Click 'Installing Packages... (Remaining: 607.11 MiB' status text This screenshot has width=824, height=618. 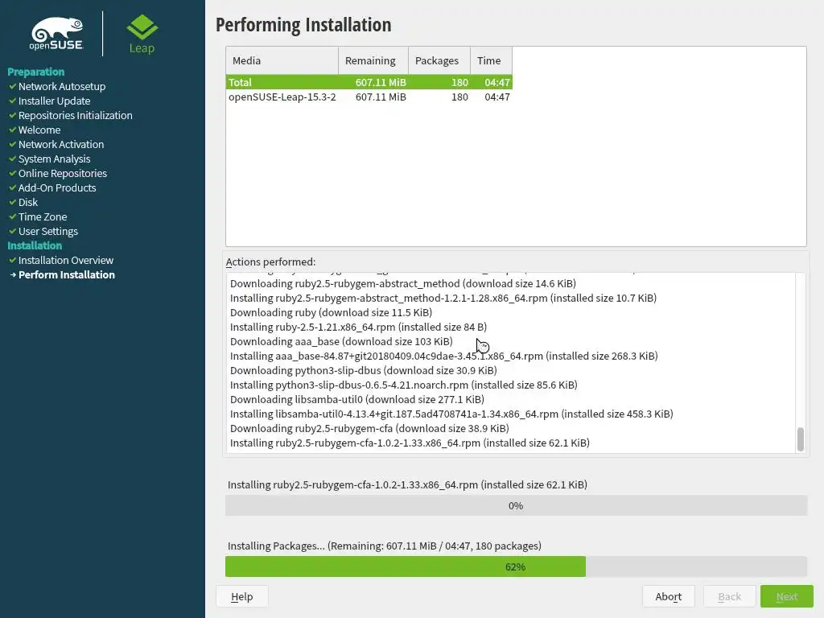tap(384, 546)
